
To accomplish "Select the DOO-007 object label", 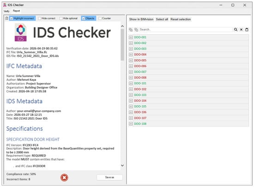I will pos(140,72).
